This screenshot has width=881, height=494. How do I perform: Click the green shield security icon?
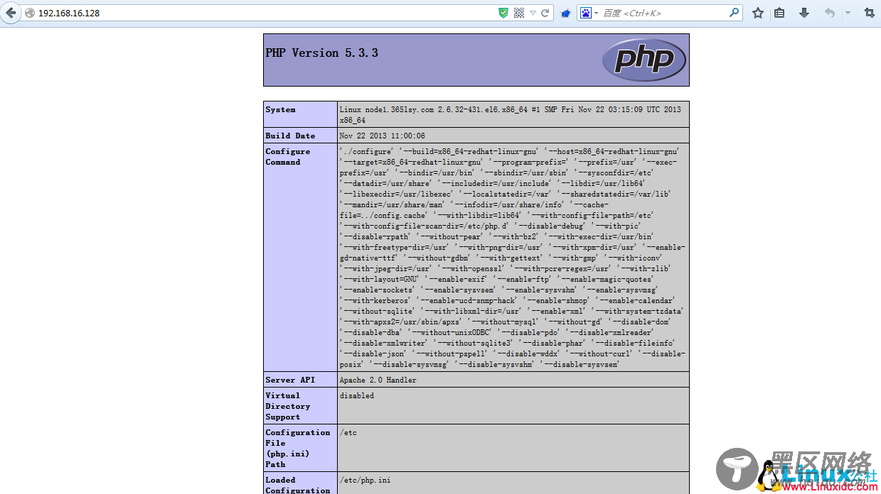pyautogui.click(x=503, y=13)
